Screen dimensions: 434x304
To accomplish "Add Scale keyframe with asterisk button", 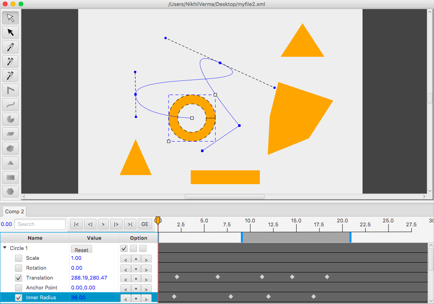I will [136, 259].
